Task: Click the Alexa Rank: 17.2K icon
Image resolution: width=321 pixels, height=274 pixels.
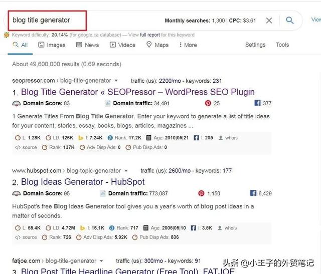Action: pyautogui.click(x=110, y=138)
